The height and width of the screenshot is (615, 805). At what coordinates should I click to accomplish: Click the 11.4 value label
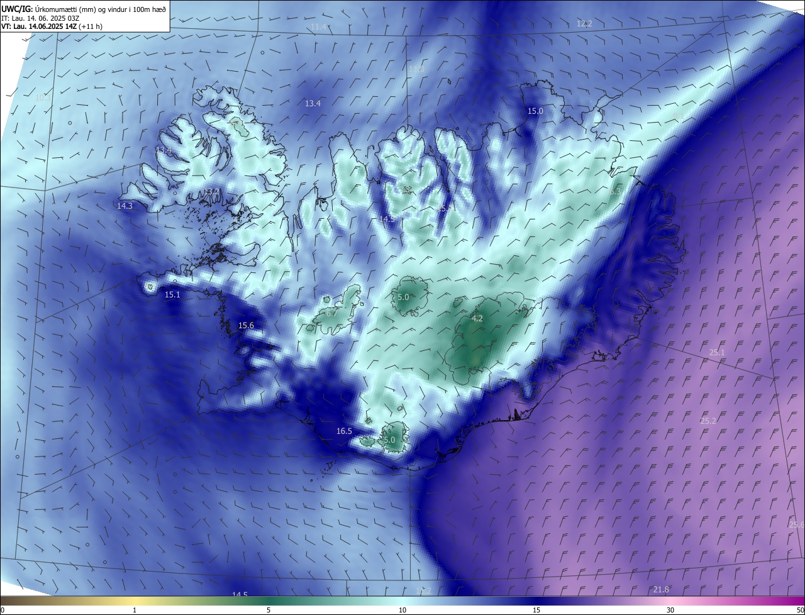pyautogui.click(x=319, y=26)
